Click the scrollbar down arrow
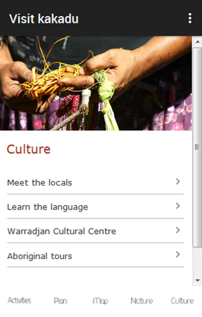The width and height of the screenshot is (202, 317). coord(197,280)
